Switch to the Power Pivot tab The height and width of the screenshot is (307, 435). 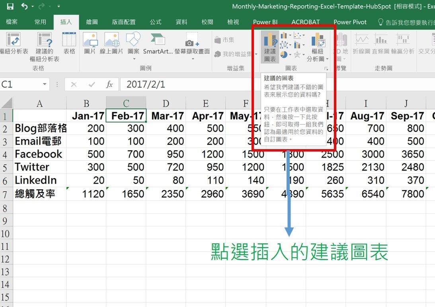click(350, 22)
